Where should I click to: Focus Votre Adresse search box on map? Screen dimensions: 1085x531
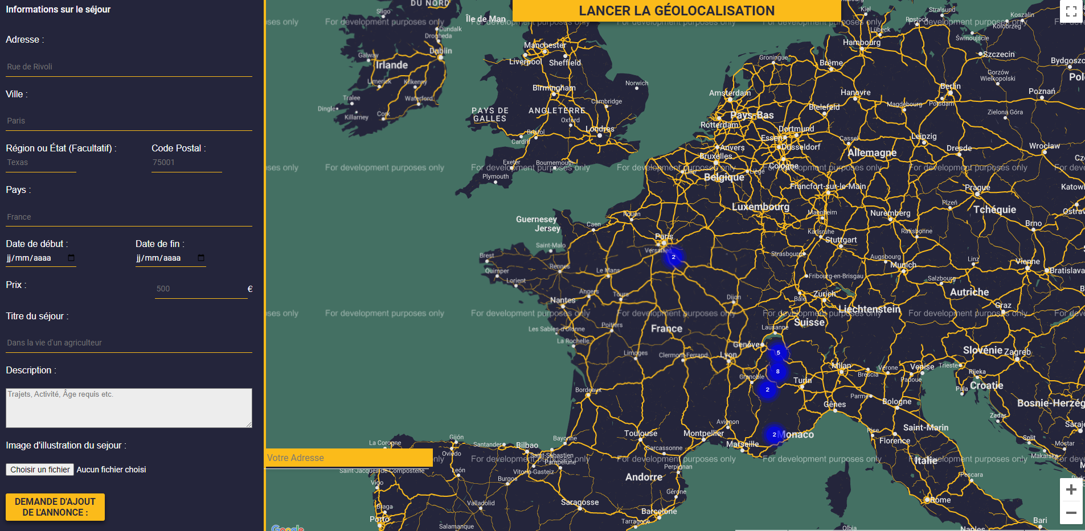[349, 458]
